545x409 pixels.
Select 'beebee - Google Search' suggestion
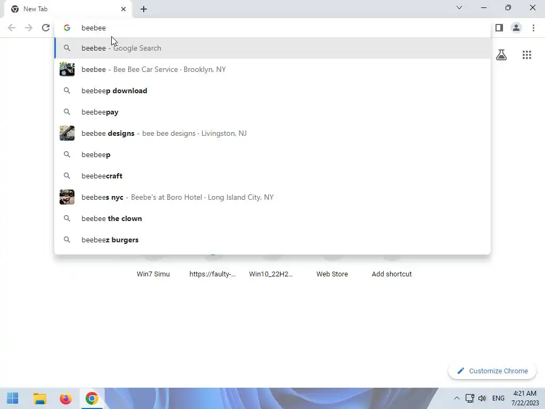click(272, 48)
